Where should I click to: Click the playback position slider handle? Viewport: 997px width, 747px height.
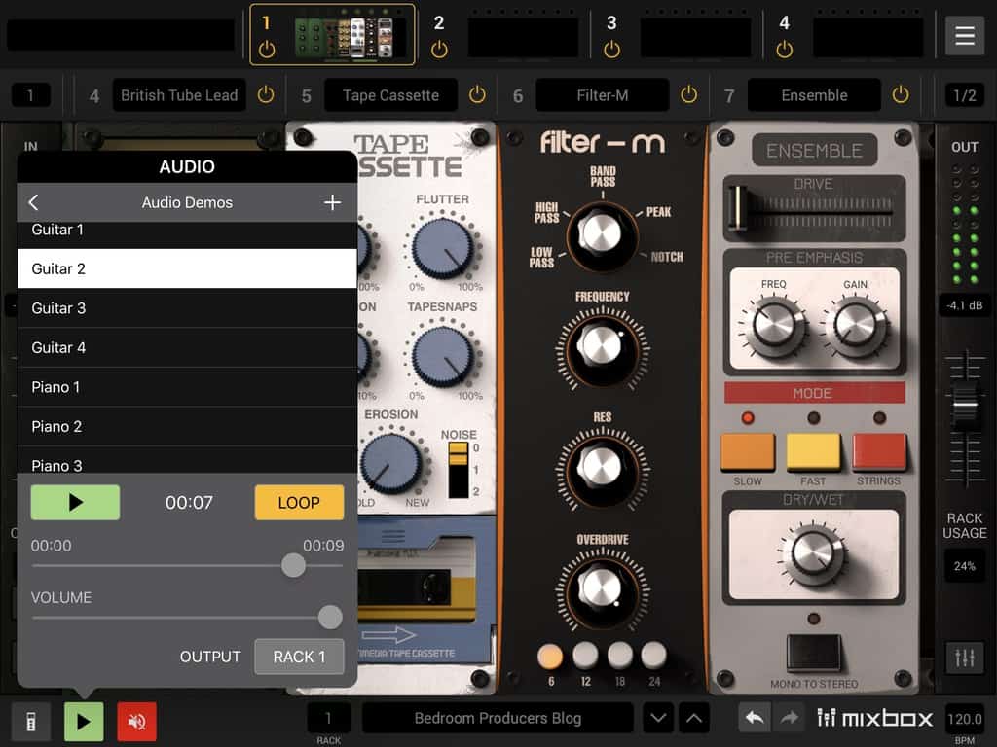[x=293, y=565]
